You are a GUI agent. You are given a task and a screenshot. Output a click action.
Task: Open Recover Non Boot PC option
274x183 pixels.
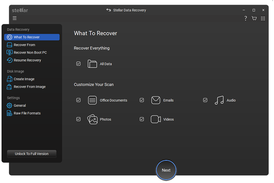point(32,53)
